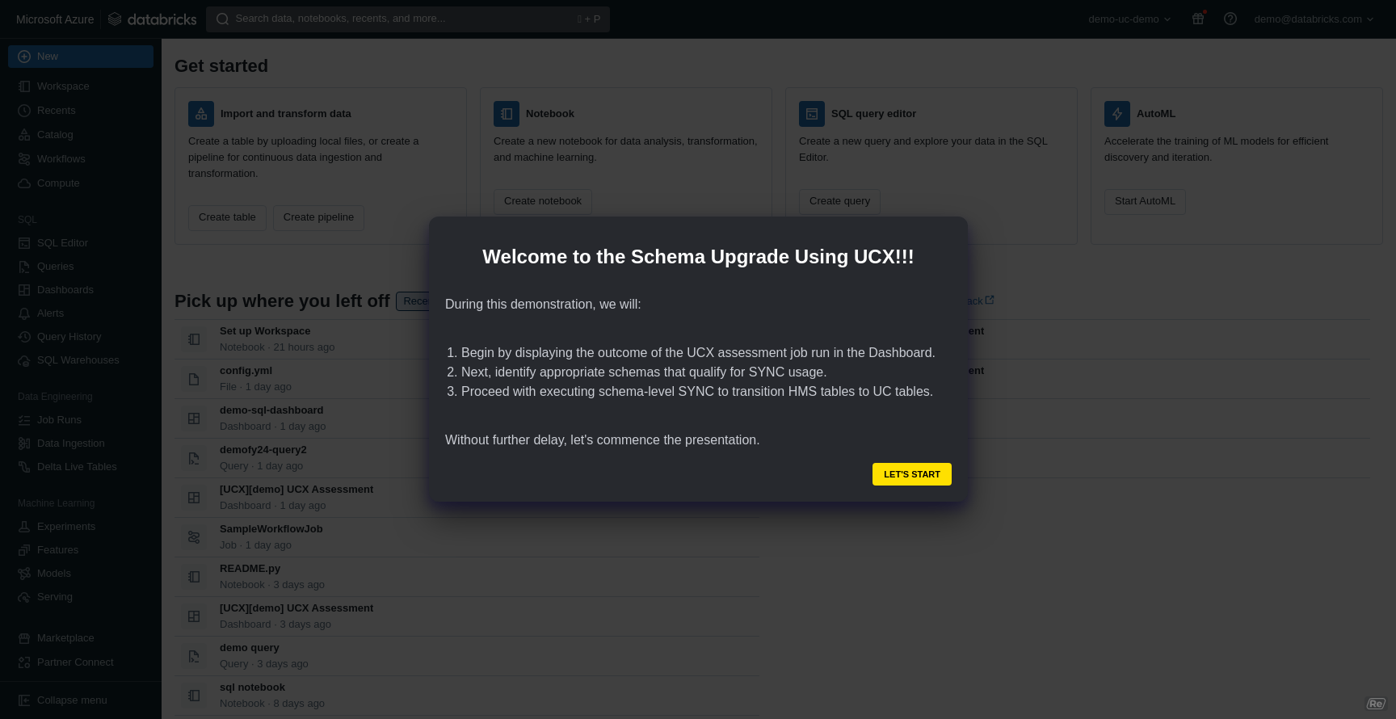Open Experiments icon in sidebar
This screenshot has width=1396, height=719.
24,527
